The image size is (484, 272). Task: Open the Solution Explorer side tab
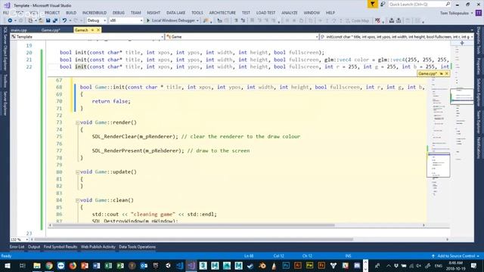[479, 92]
